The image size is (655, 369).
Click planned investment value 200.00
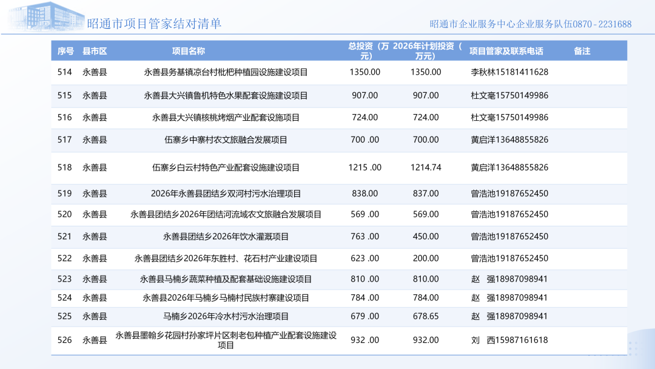[426, 259]
